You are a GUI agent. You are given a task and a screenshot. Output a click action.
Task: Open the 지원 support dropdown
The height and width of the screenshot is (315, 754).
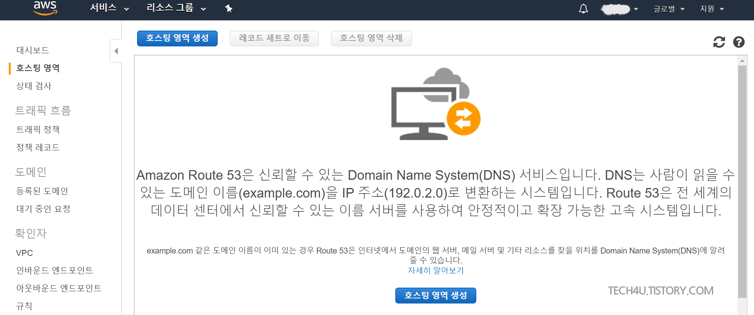pyautogui.click(x=712, y=9)
